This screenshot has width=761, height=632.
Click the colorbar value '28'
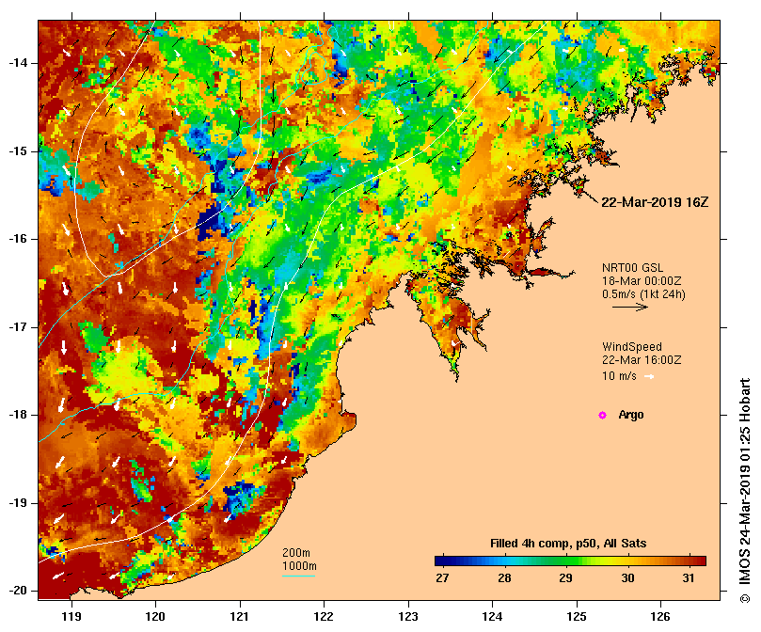click(504, 578)
